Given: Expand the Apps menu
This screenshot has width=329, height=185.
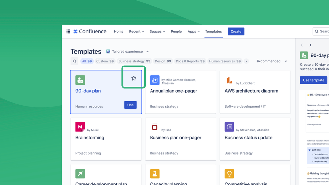Looking at the screenshot, I should pos(193,32).
